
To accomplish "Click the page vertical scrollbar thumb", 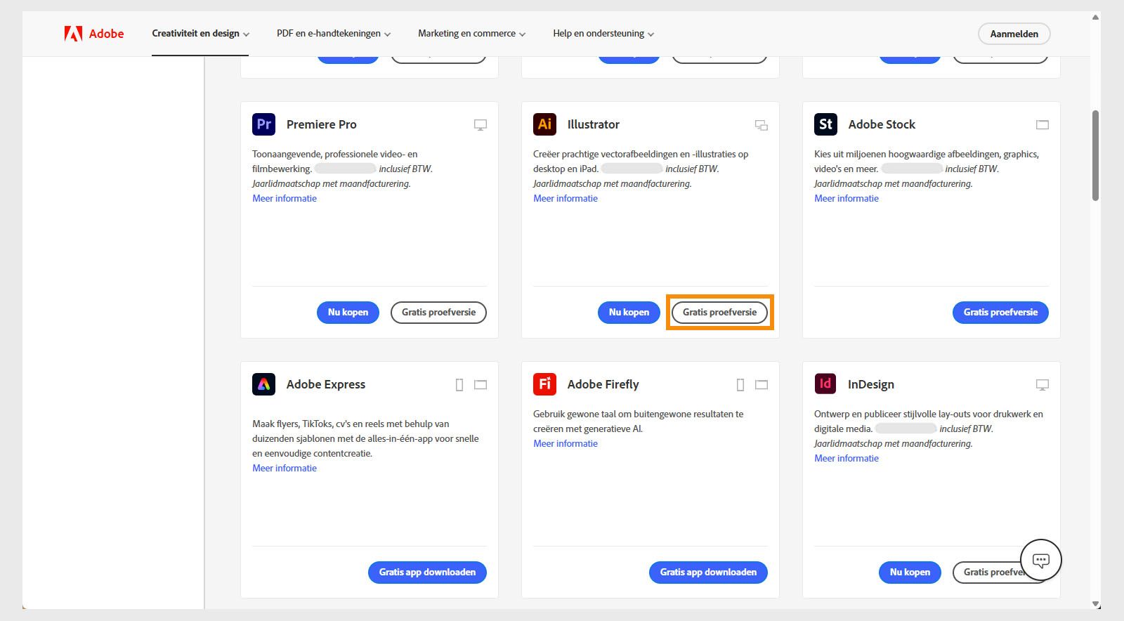I will point(1095,156).
